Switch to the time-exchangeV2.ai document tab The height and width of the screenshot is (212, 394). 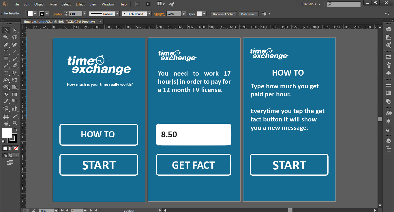(x=59, y=22)
